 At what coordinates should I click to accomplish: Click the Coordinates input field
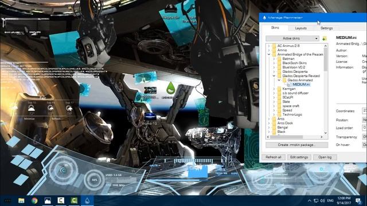(x=365, y=110)
